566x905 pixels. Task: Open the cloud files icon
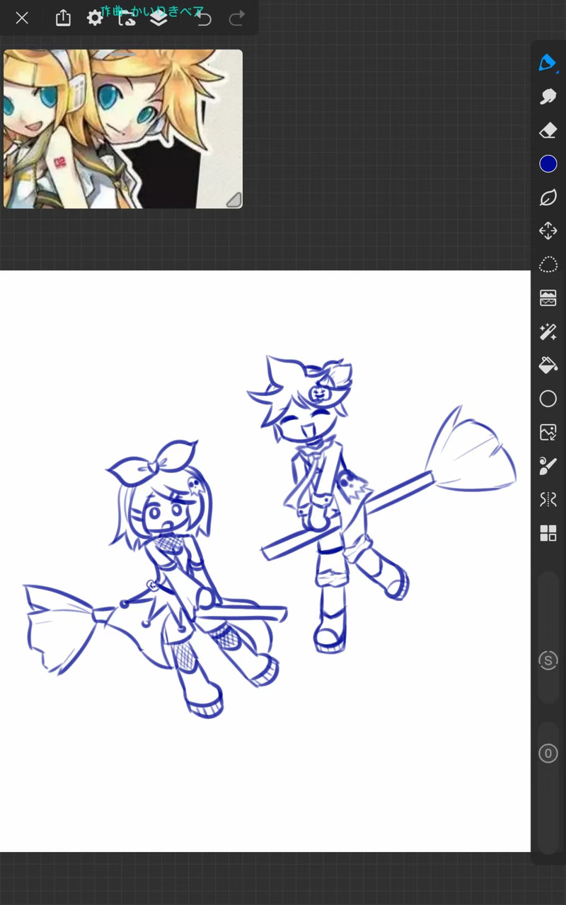tap(127, 18)
